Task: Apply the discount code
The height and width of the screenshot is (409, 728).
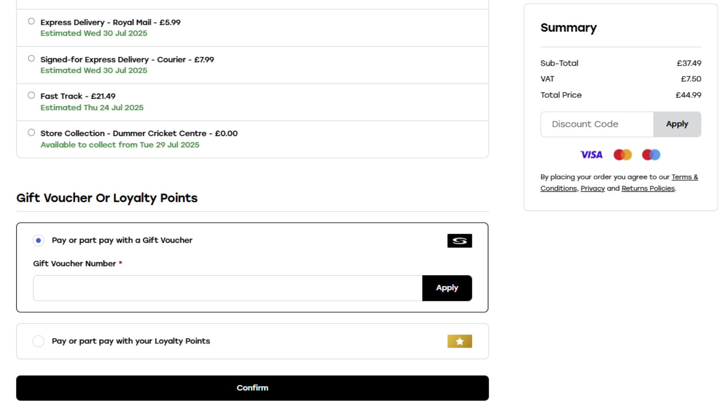Action: pyautogui.click(x=677, y=124)
